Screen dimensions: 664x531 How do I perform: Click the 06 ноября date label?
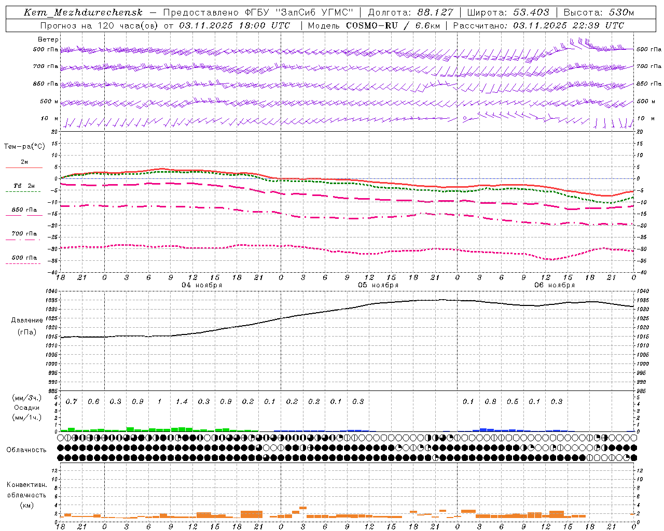pos(555,285)
